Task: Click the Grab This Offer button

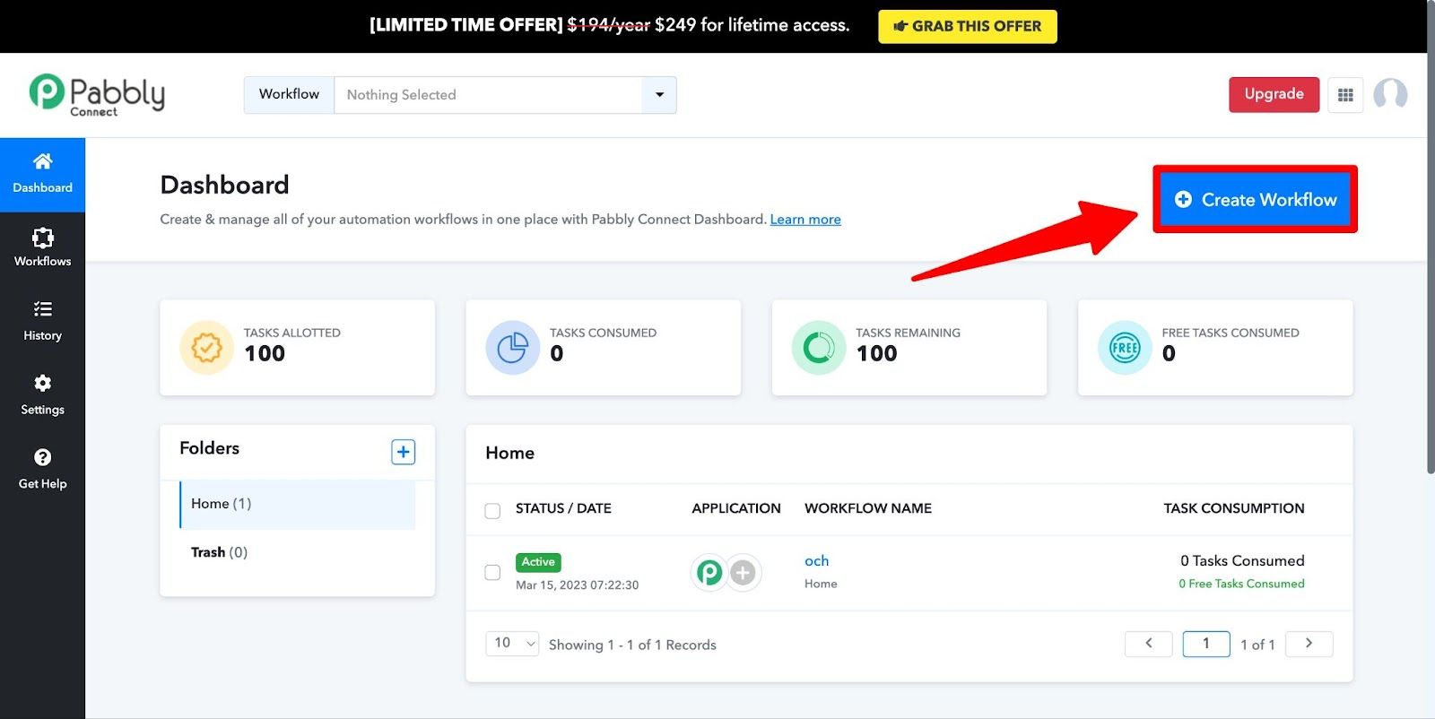Action: 968,26
